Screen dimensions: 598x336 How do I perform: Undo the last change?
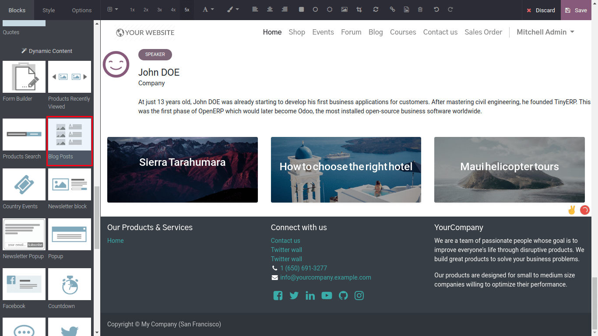coord(436,10)
